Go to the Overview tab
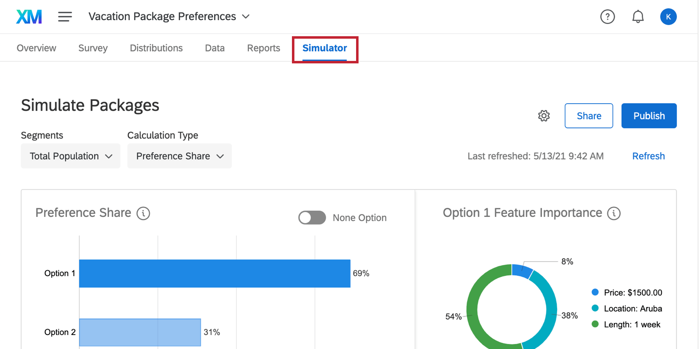The image size is (699, 349). tap(37, 48)
